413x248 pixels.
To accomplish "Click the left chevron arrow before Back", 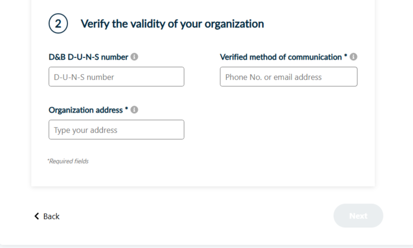I will tap(37, 216).
